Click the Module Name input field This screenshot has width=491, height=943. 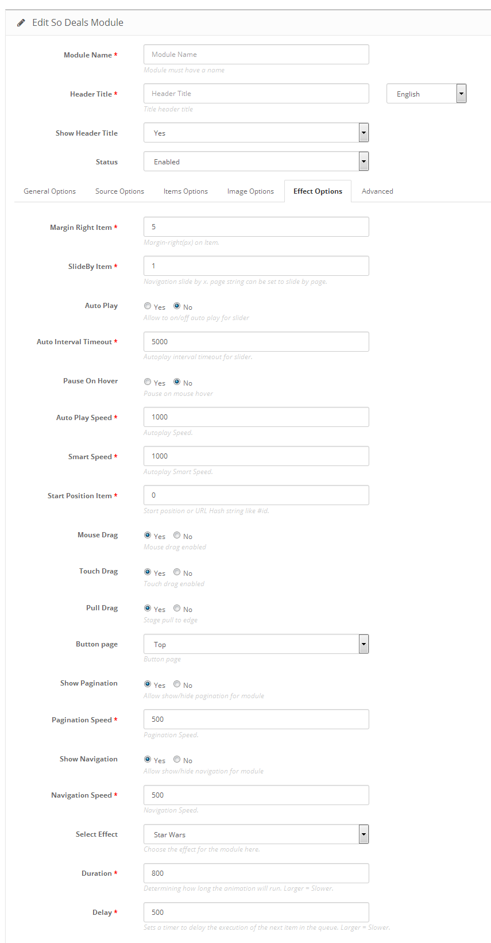pyautogui.click(x=256, y=55)
